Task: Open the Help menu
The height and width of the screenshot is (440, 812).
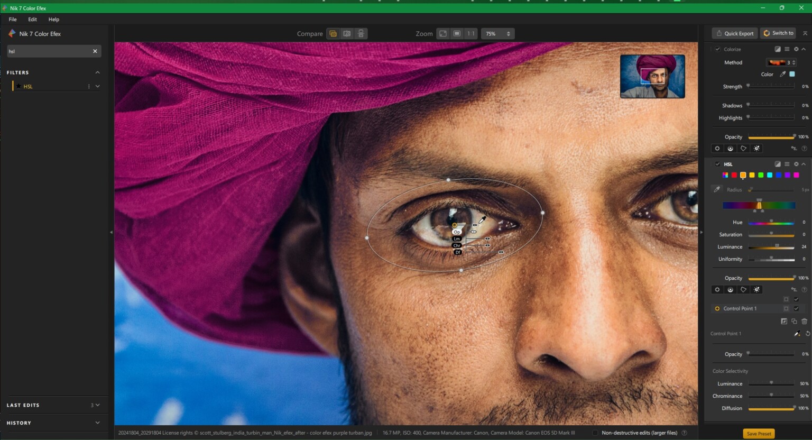Action: pos(53,19)
